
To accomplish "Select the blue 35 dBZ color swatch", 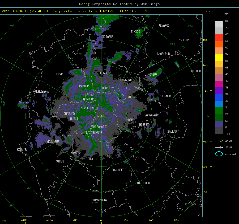I will [x=219, y=97].
